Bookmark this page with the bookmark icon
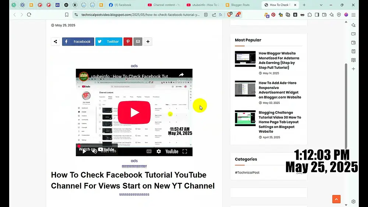The image size is (368, 207). click(67, 15)
